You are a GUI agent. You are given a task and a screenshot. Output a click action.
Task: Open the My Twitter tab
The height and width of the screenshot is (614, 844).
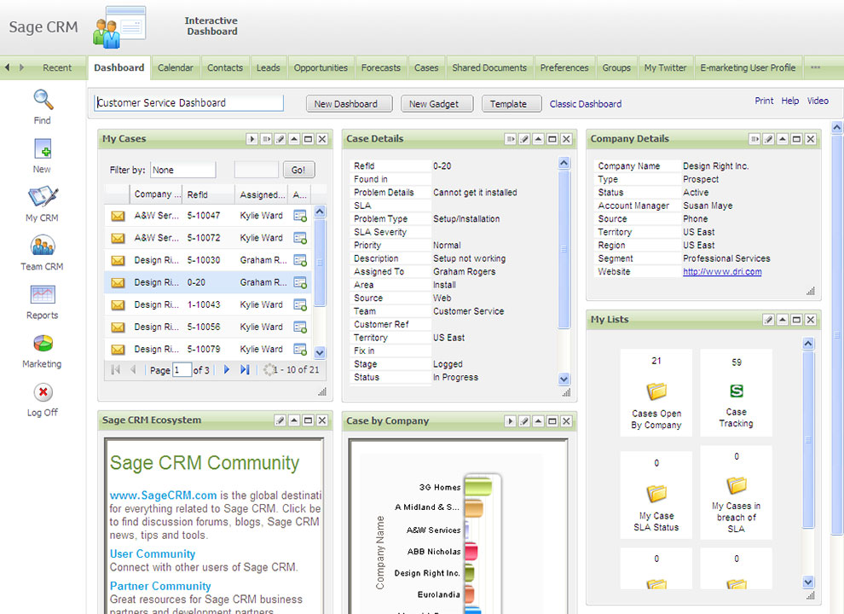point(665,68)
